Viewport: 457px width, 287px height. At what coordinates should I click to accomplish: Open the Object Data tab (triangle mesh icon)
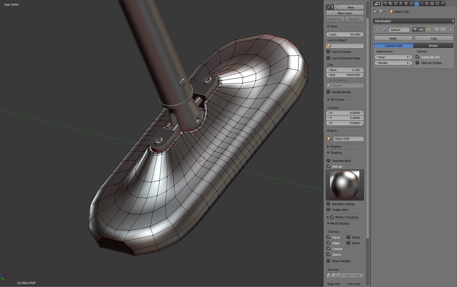point(422,3)
